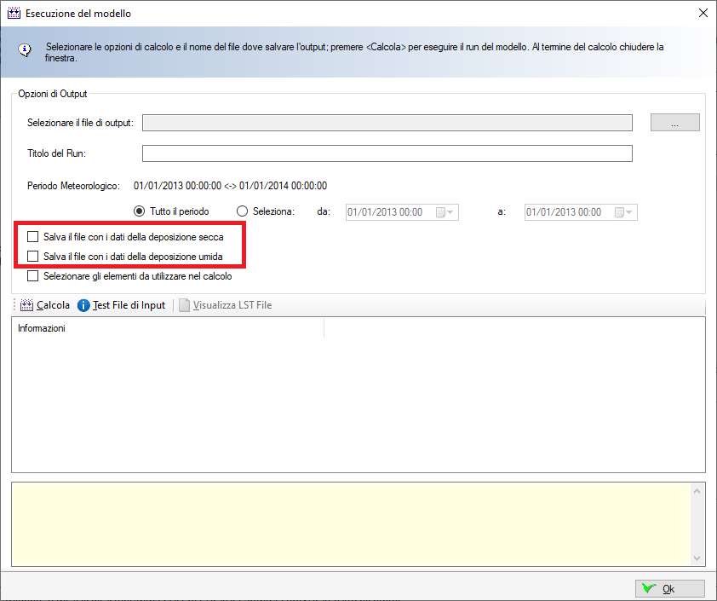The height and width of the screenshot is (601, 717).
Task: Click the window title bar app icon
Action: [14, 14]
